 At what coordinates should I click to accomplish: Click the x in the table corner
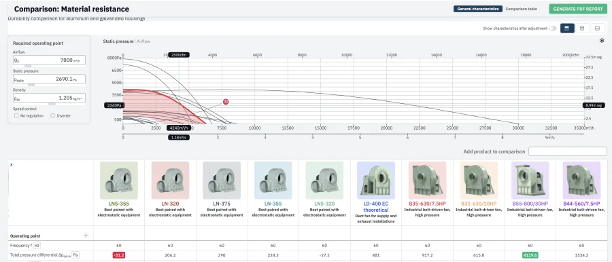(11, 164)
